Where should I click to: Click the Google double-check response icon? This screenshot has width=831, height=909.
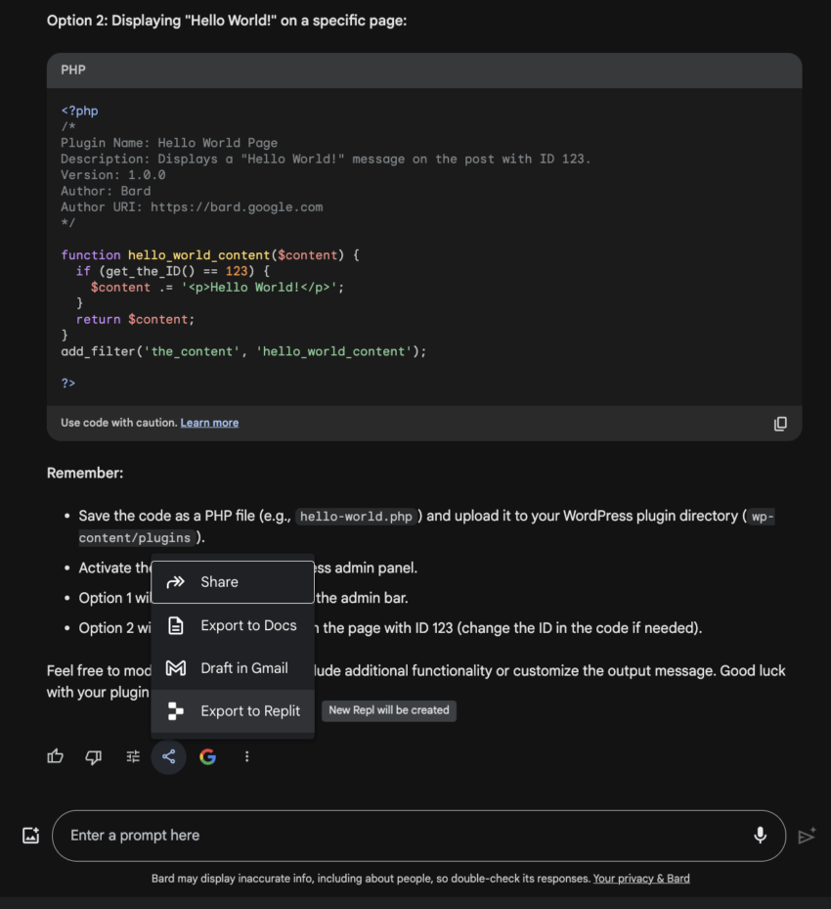208,756
